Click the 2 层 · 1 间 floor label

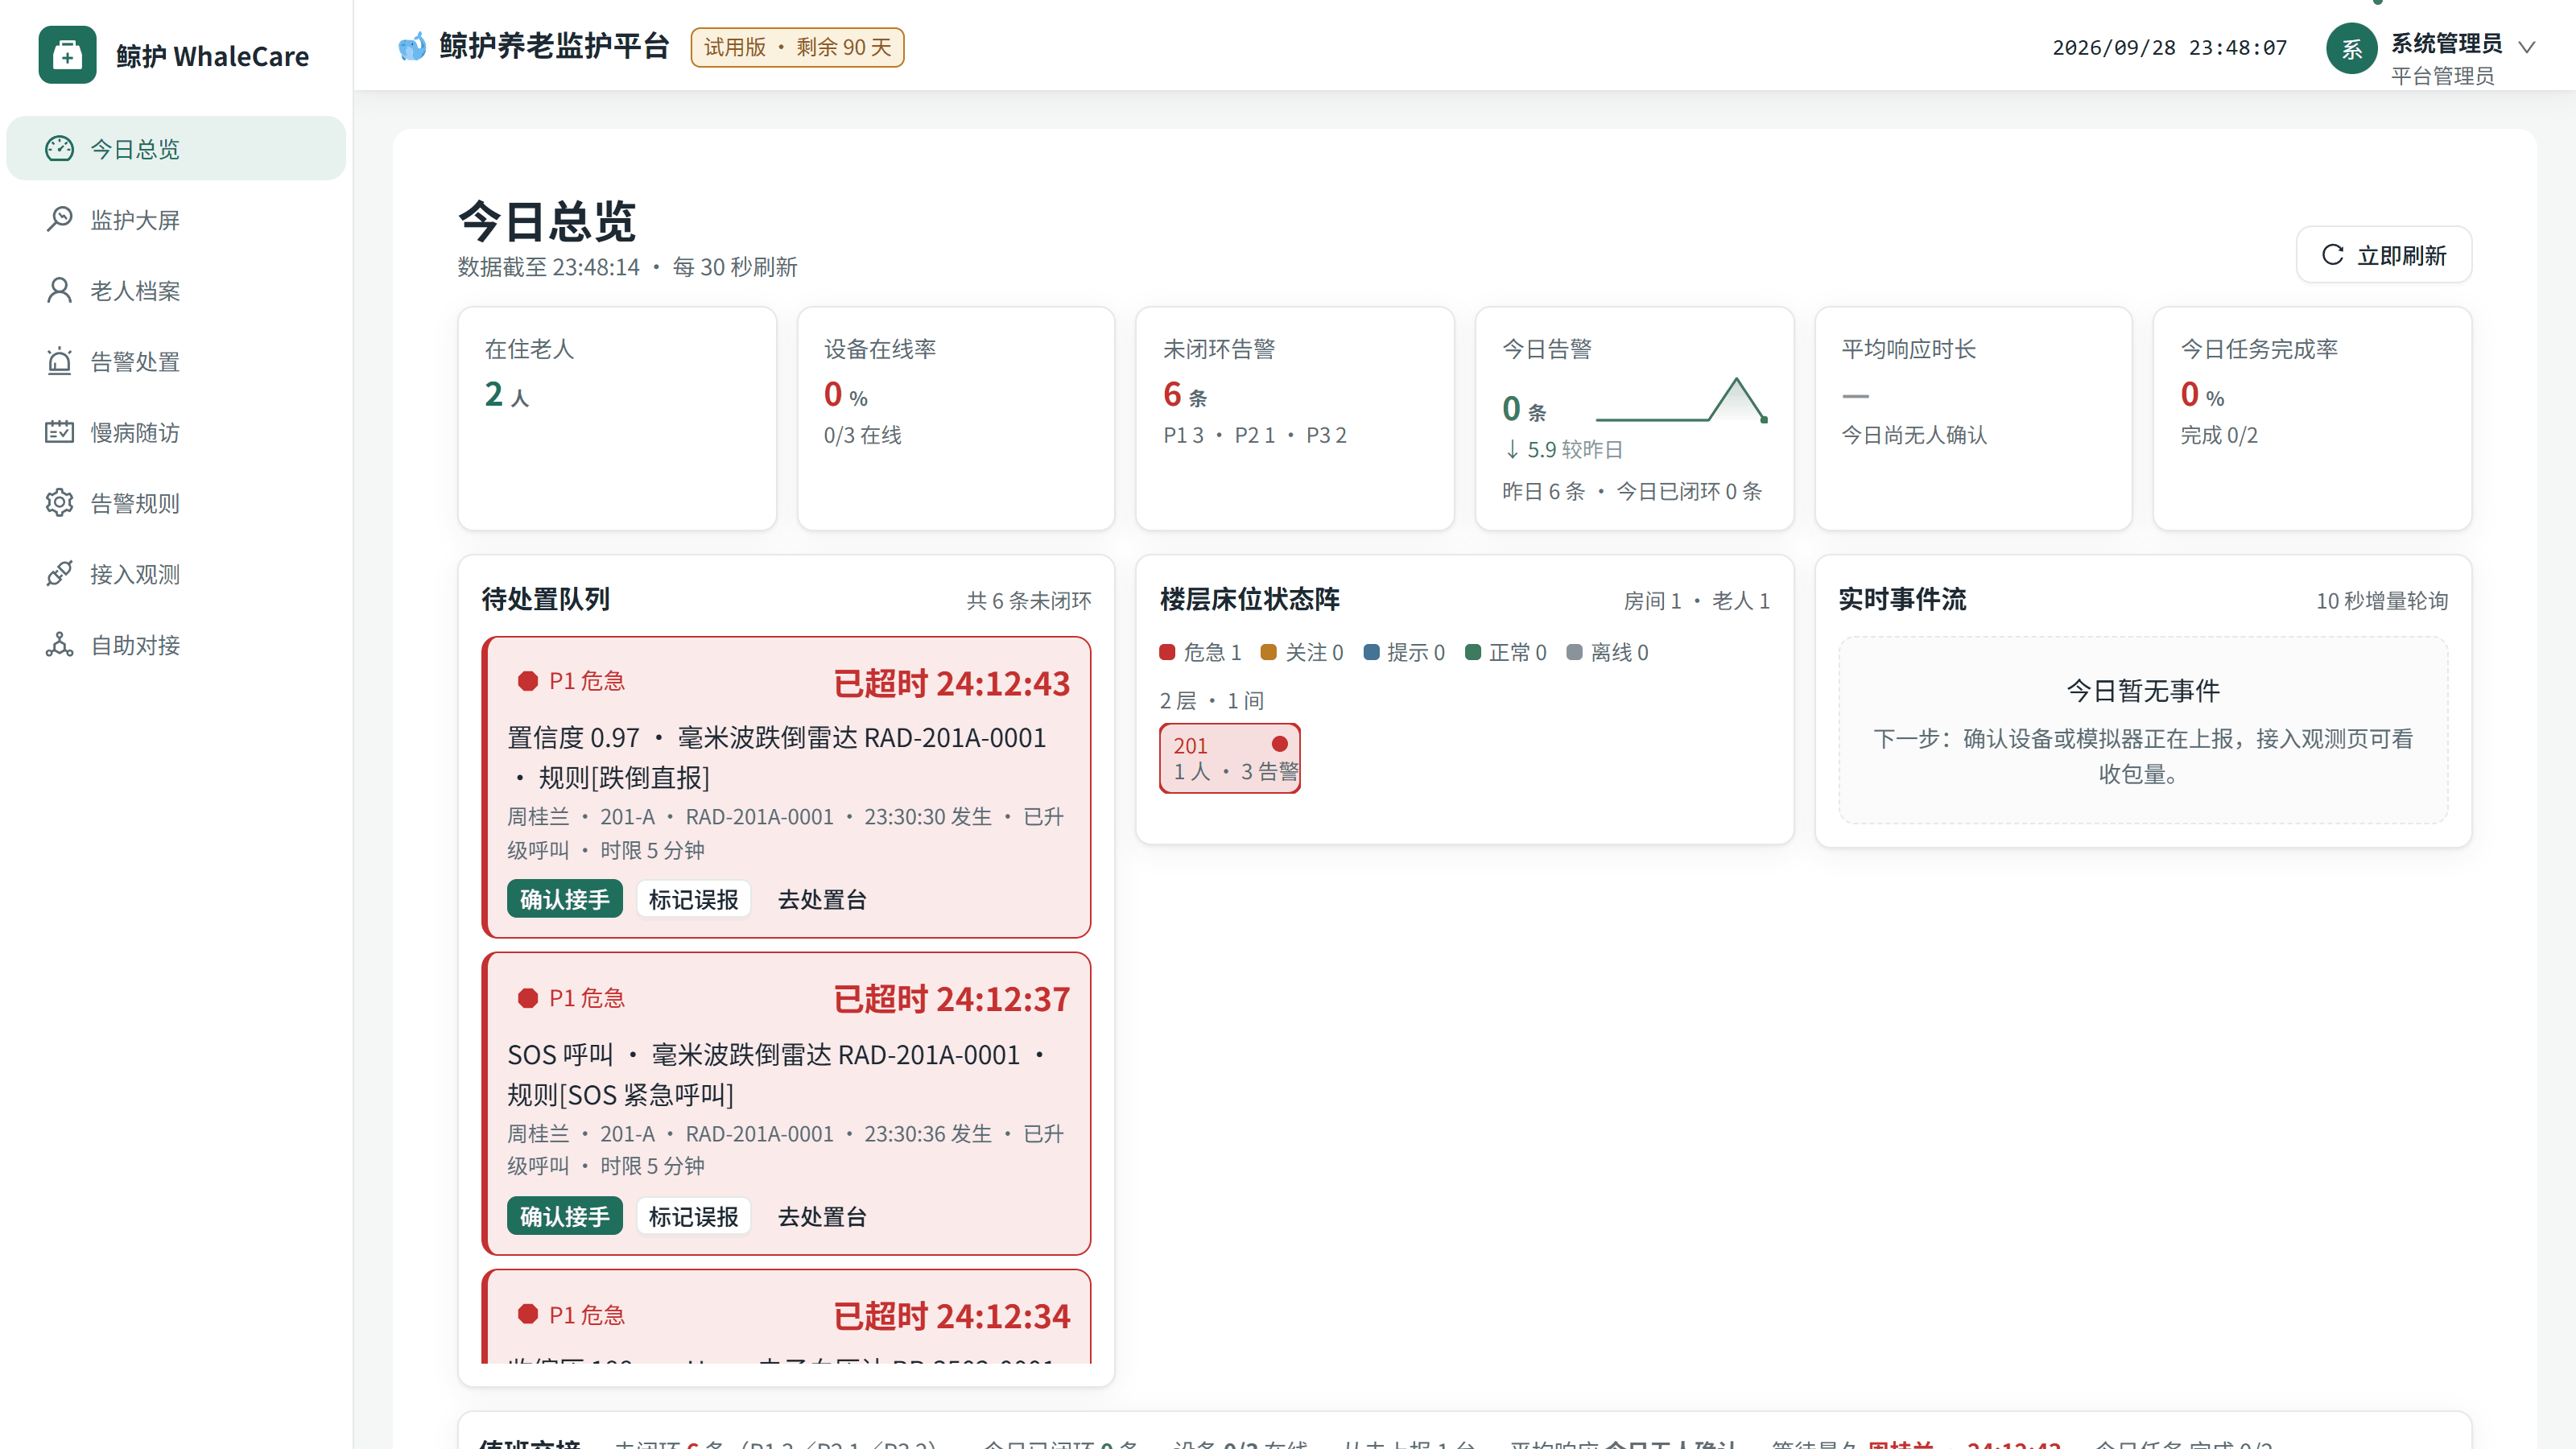1211,700
